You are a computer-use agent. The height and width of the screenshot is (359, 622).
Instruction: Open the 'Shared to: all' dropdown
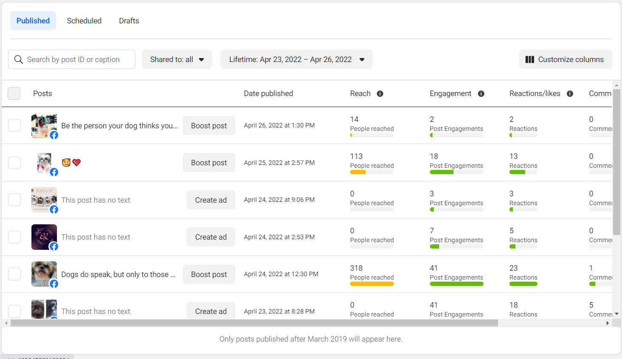[177, 59]
